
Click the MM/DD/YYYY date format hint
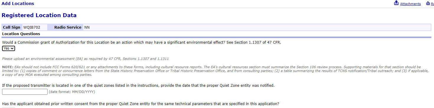click(x=72, y=92)
